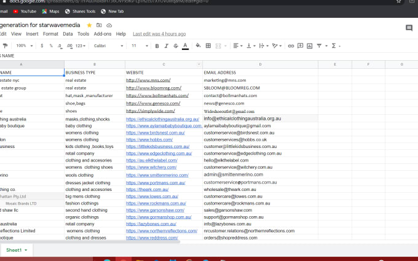Screen dimensions: 418x261
Task: Toggle strikethrough formatting
Action: pos(176,46)
